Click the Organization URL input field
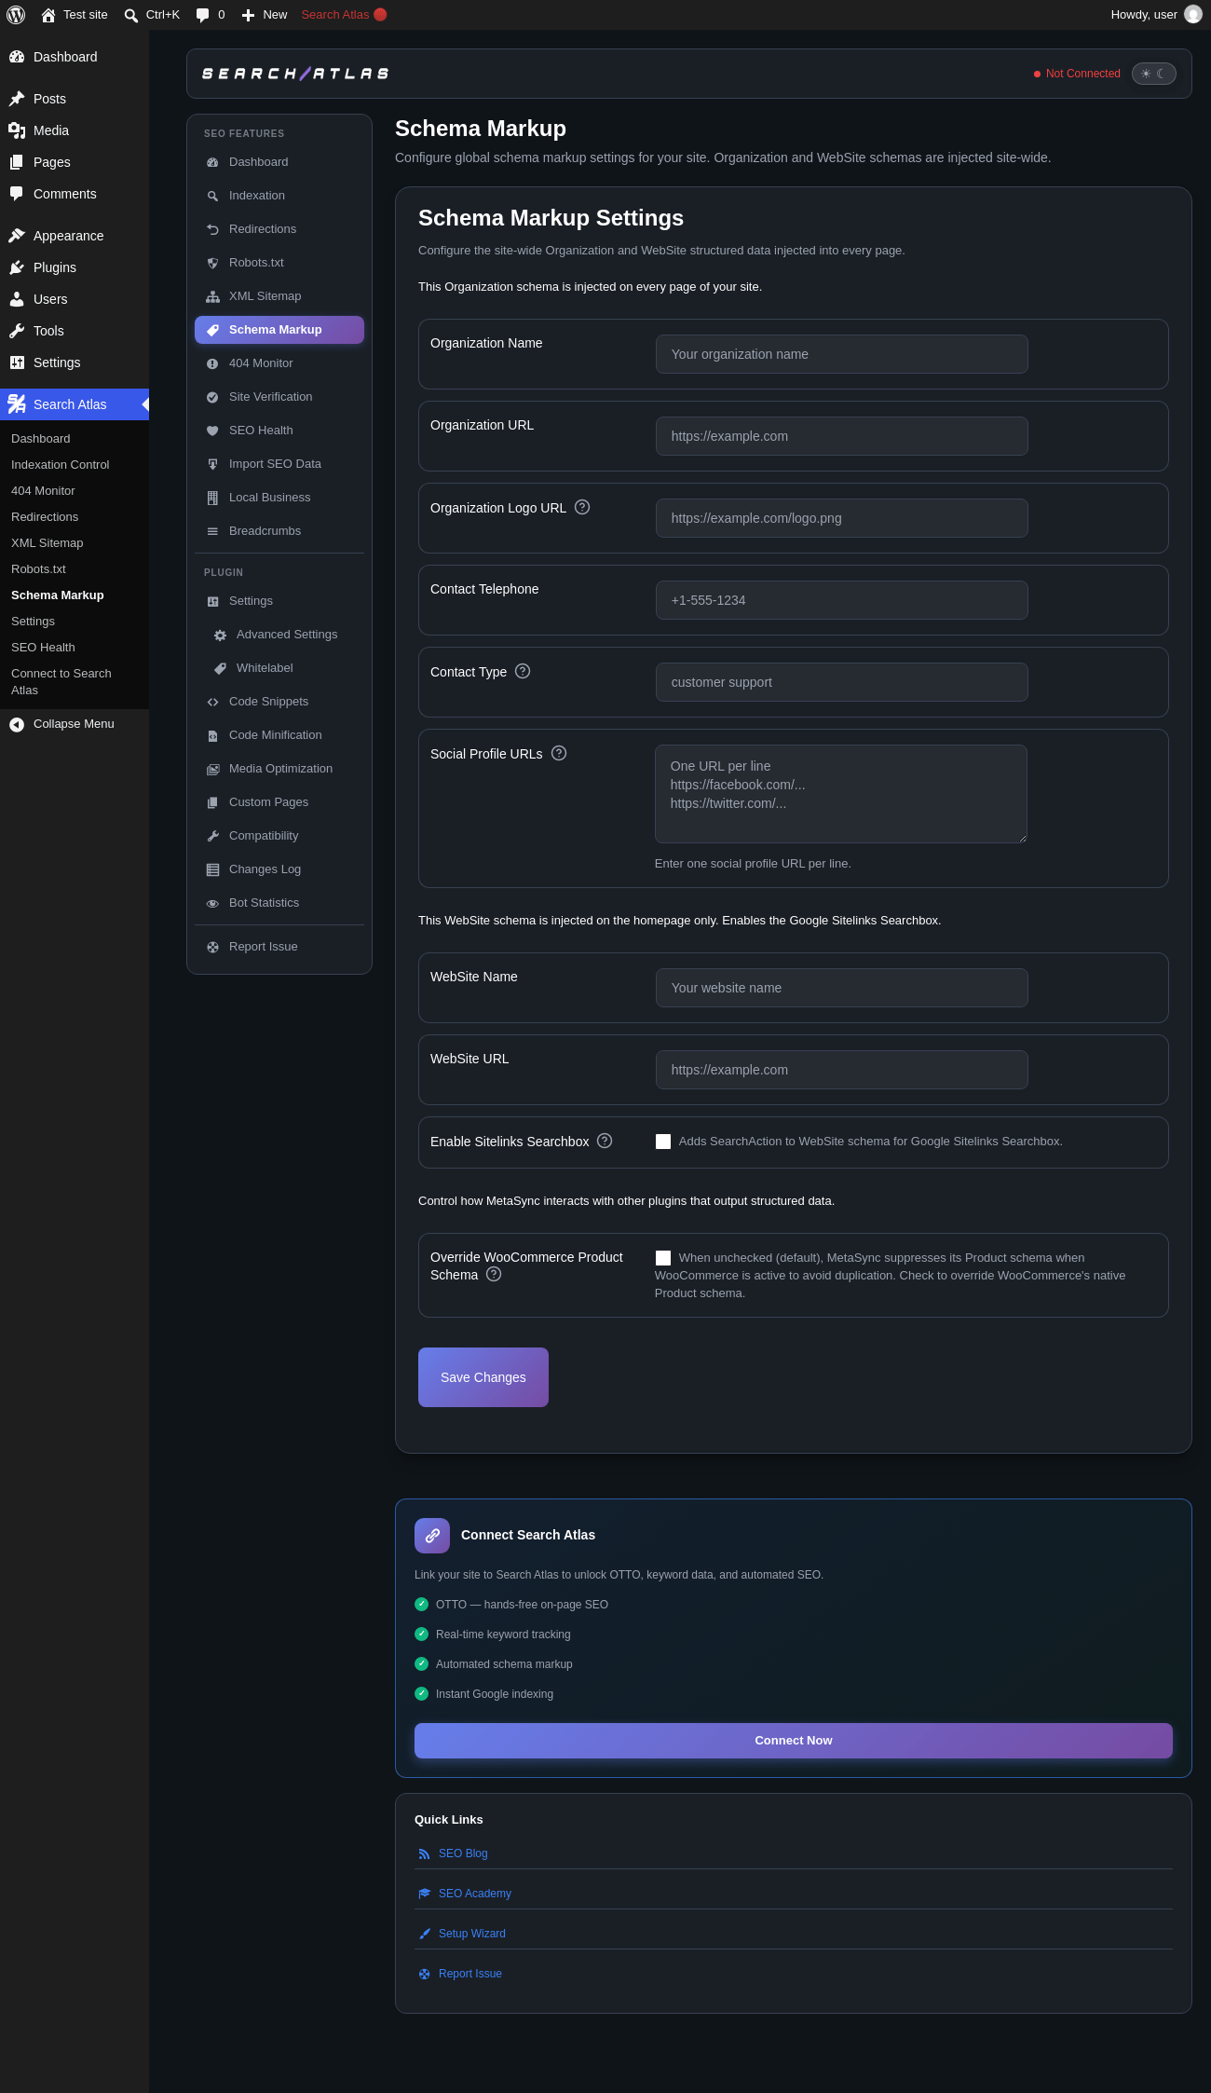The image size is (1211, 2093). 842,436
